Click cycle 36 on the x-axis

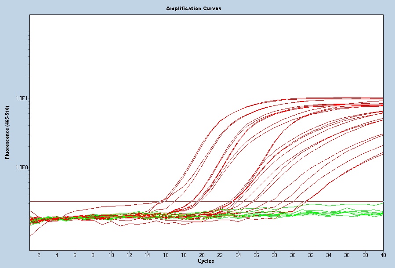[x=347, y=255]
